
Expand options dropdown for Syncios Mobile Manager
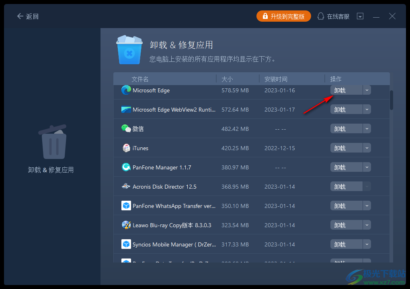coord(367,244)
